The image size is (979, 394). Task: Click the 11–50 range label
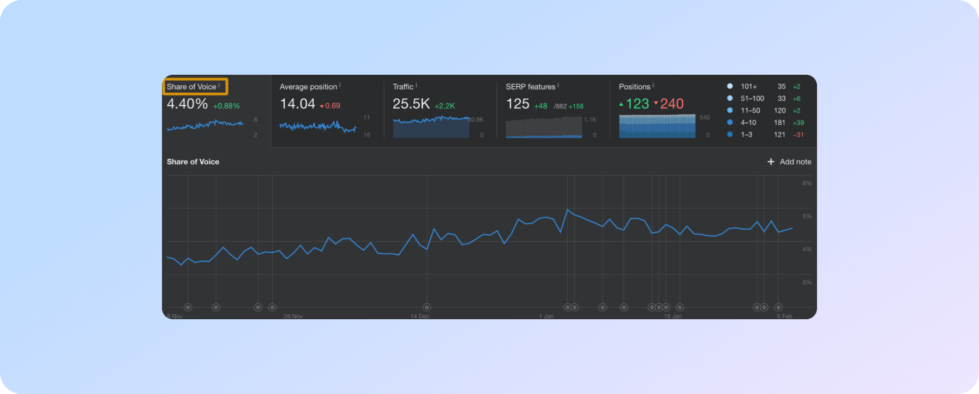point(750,110)
